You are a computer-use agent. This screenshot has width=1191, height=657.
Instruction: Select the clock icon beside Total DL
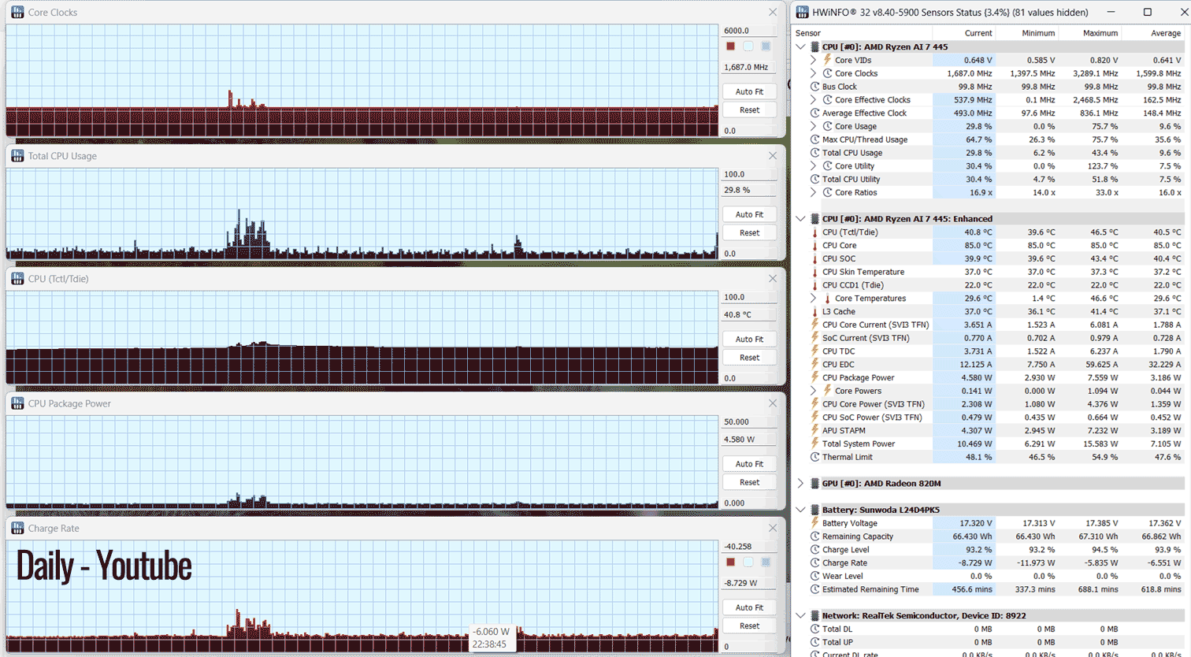click(x=815, y=629)
